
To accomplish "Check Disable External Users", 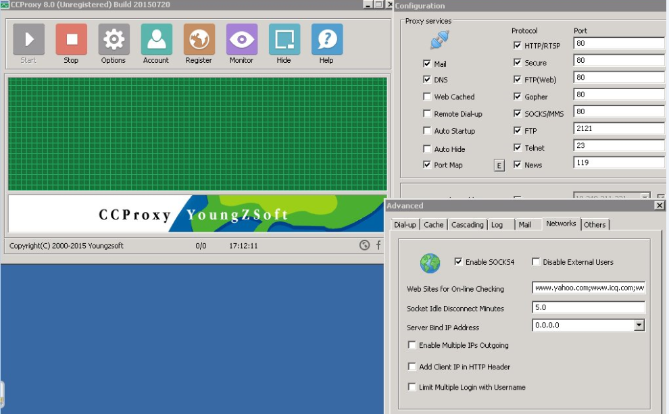I will 536,262.
